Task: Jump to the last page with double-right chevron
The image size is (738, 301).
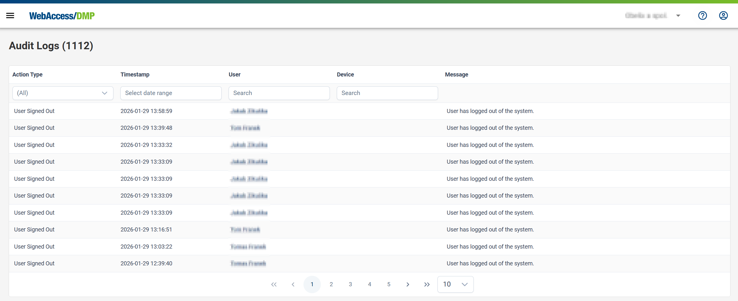Action: pyautogui.click(x=426, y=284)
